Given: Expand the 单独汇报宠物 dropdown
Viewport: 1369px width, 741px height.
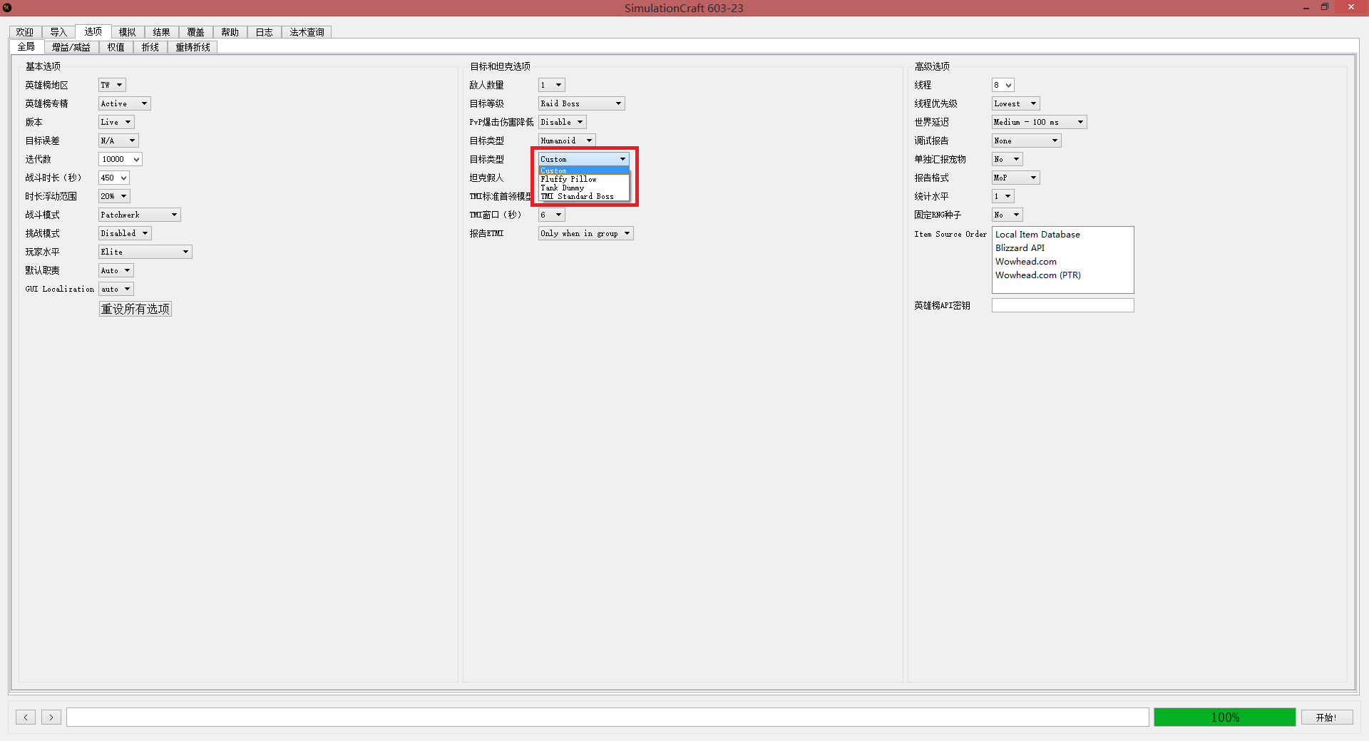Looking at the screenshot, I should point(1007,159).
